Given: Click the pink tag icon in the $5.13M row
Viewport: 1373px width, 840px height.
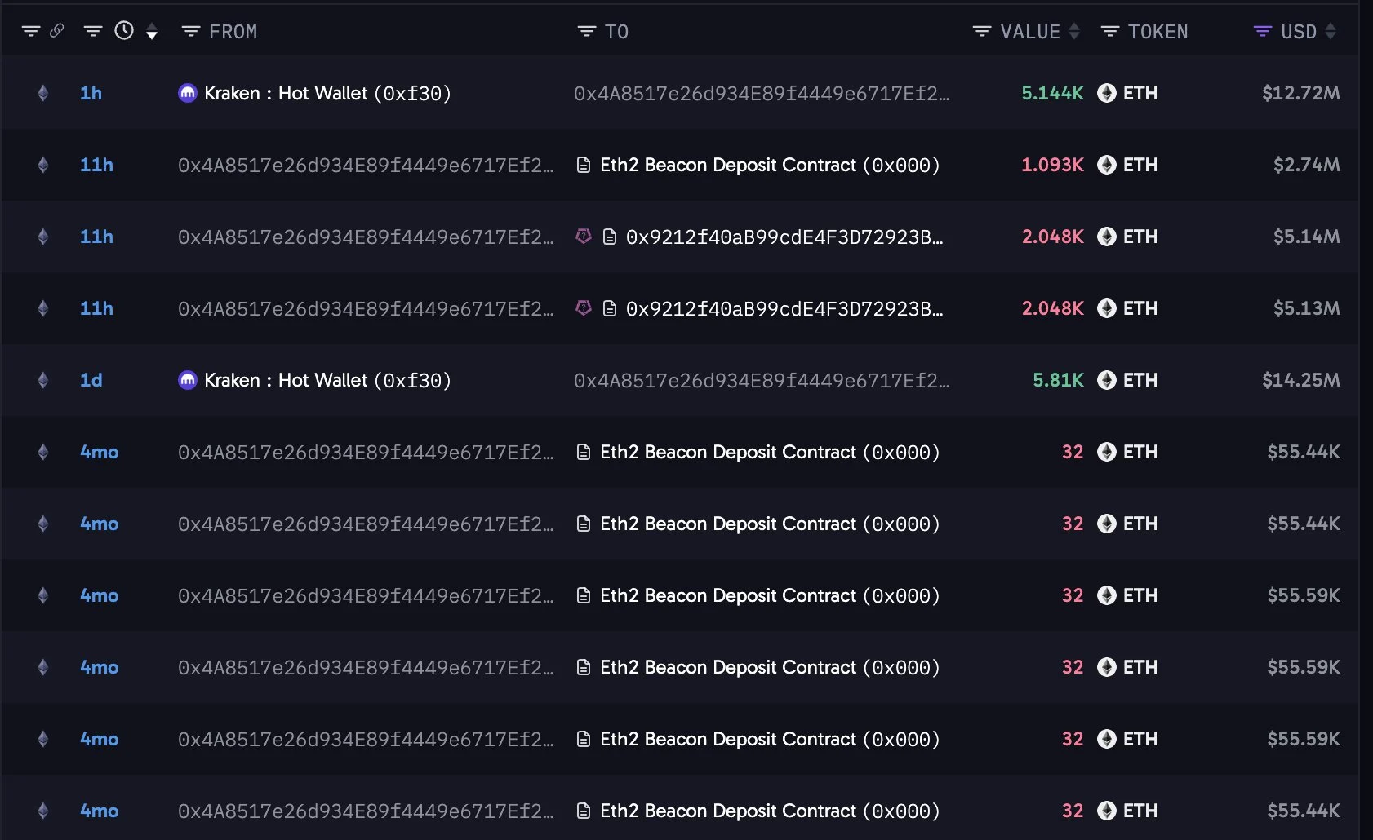Looking at the screenshot, I should coord(584,308).
